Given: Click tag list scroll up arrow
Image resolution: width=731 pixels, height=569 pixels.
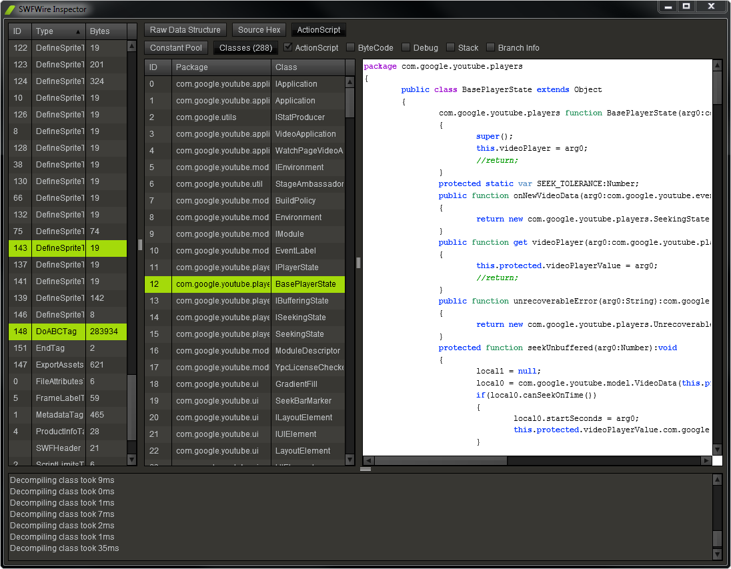Looking at the screenshot, I should (x=132, y=46).
